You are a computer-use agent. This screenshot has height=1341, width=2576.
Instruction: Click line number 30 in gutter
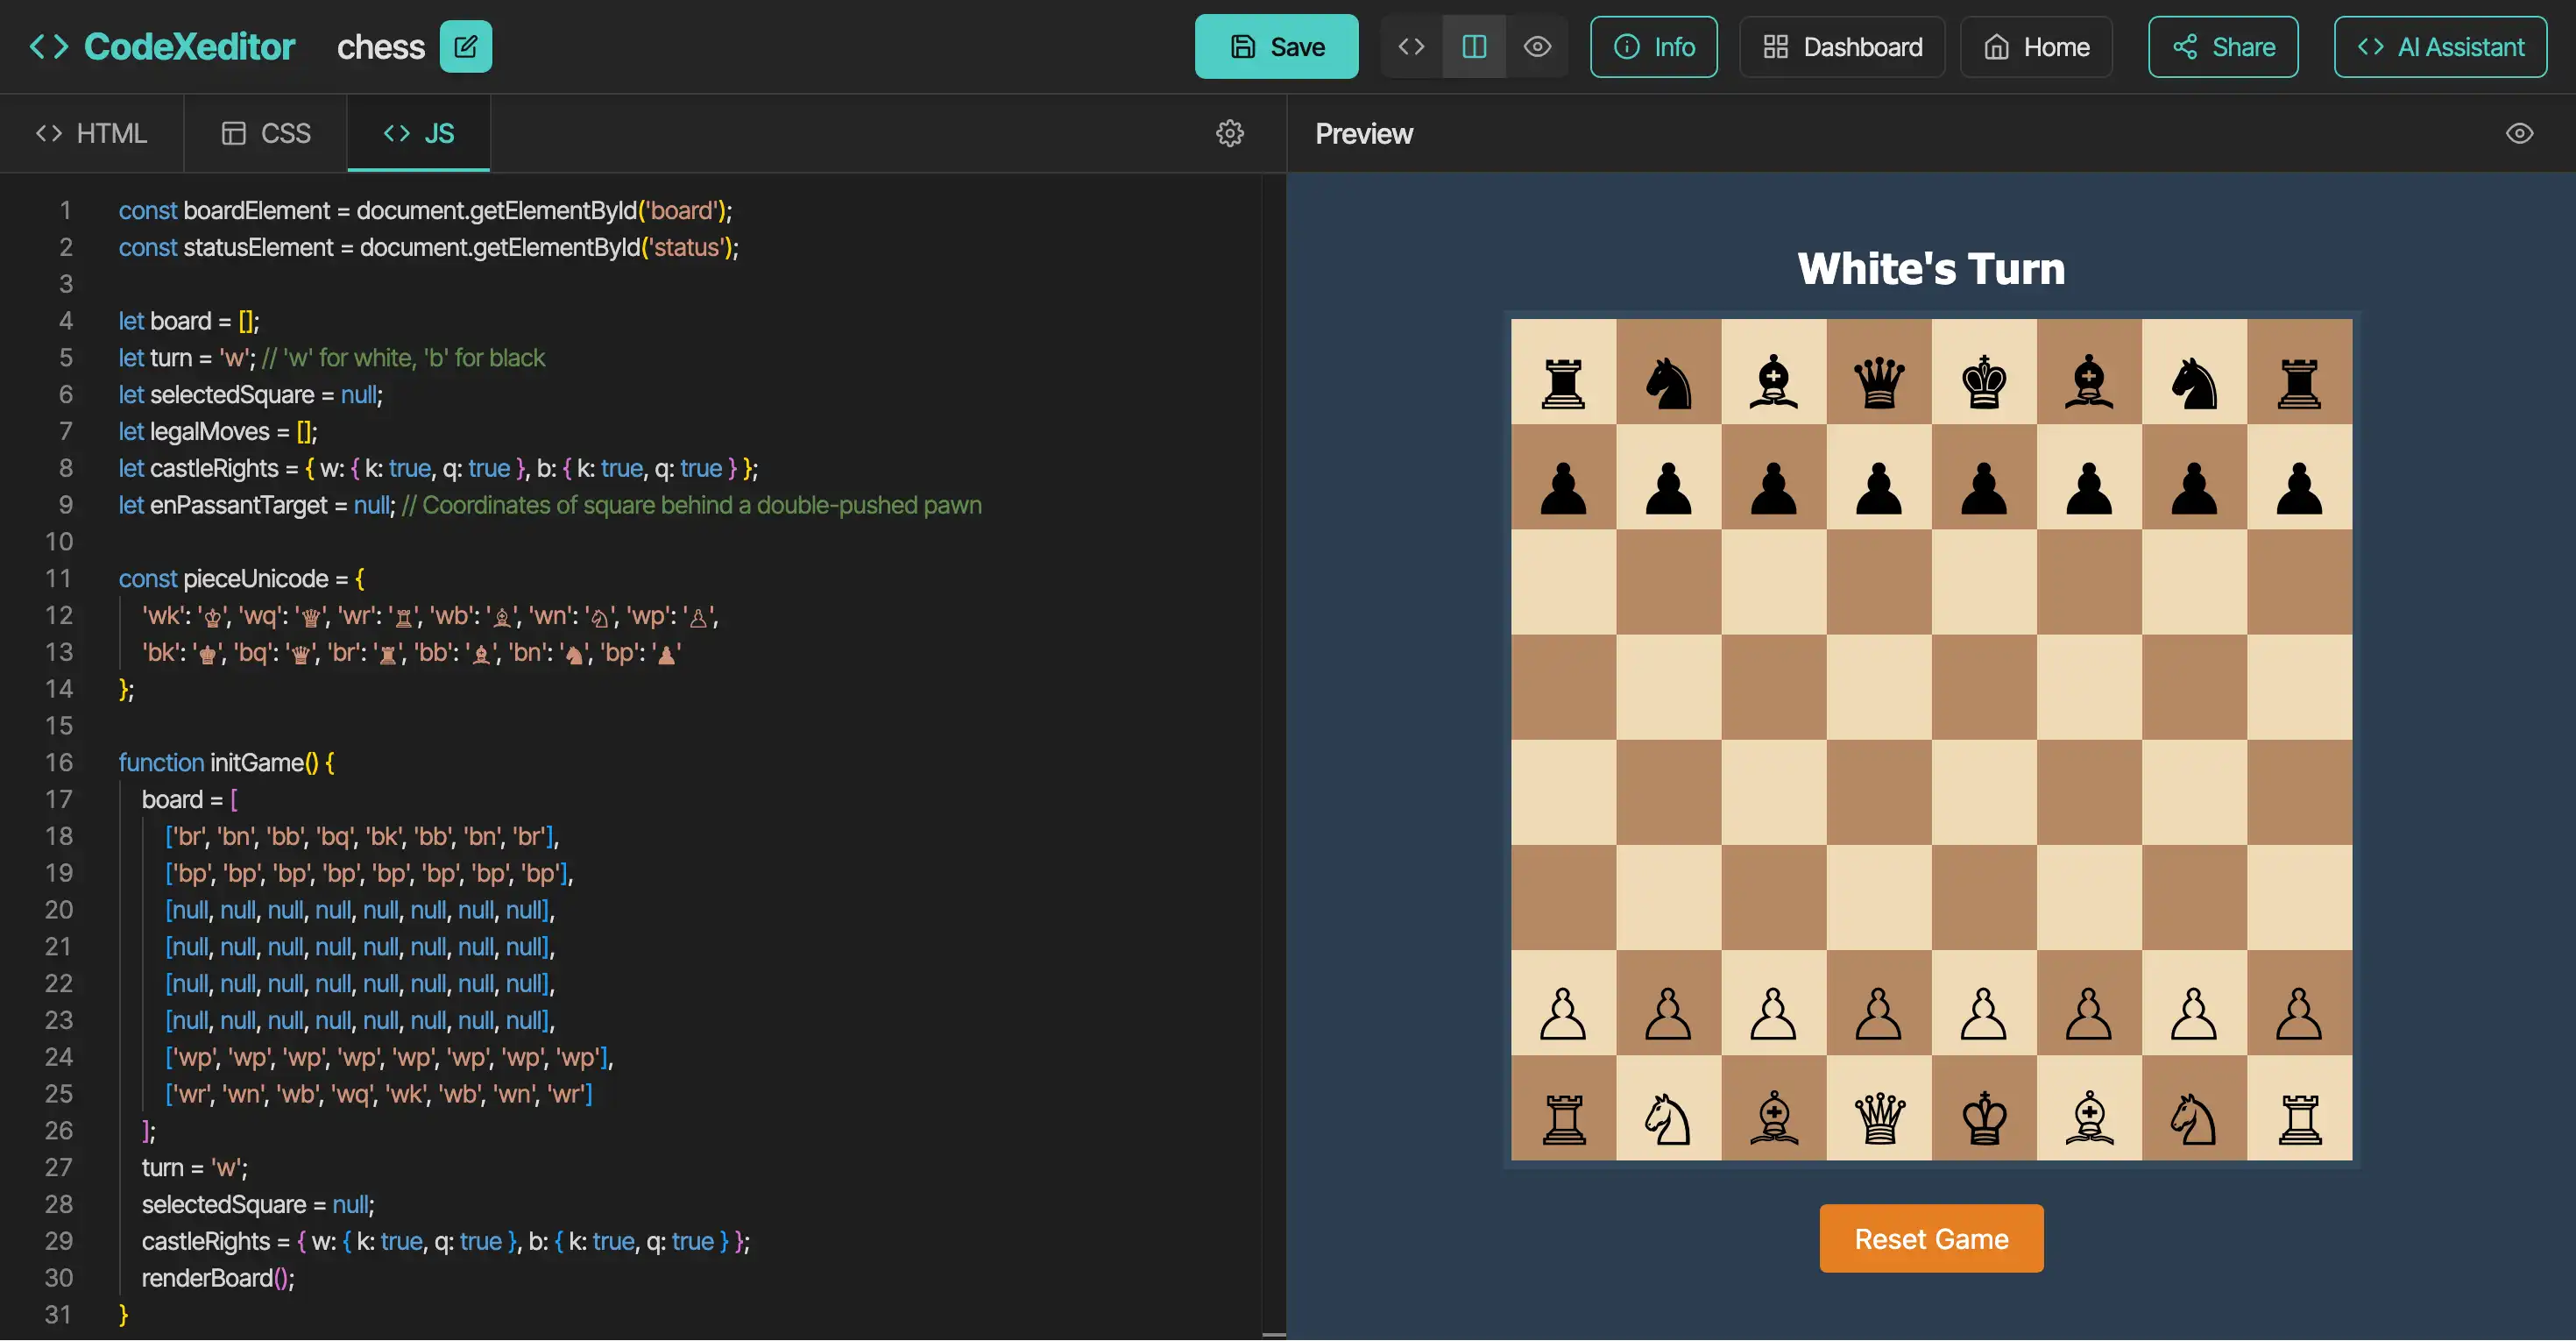pyautogui.click(x=58, y=1278)
